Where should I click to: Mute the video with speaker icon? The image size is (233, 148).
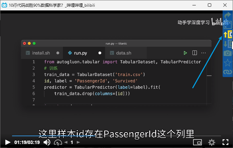click(47, 142)
